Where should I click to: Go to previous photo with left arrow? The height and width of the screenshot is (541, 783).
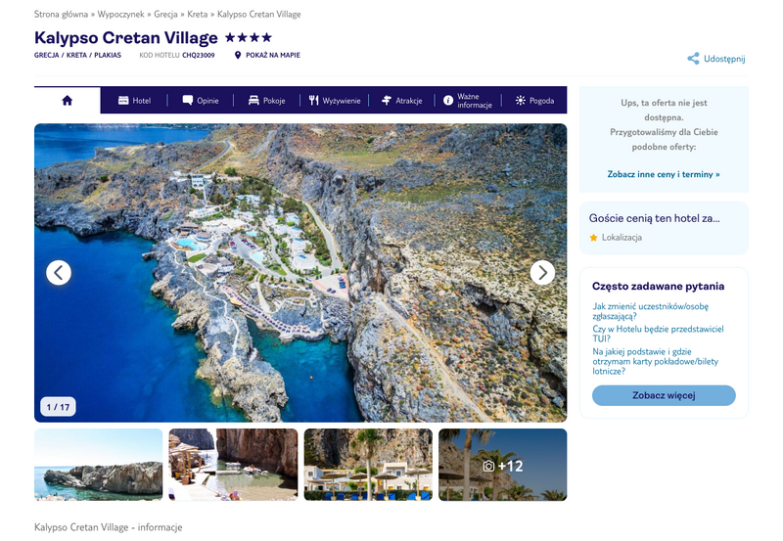59,273
